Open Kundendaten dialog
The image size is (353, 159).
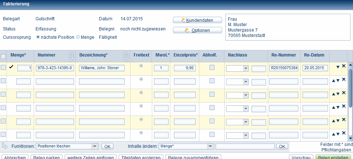(x=197, y=20)
